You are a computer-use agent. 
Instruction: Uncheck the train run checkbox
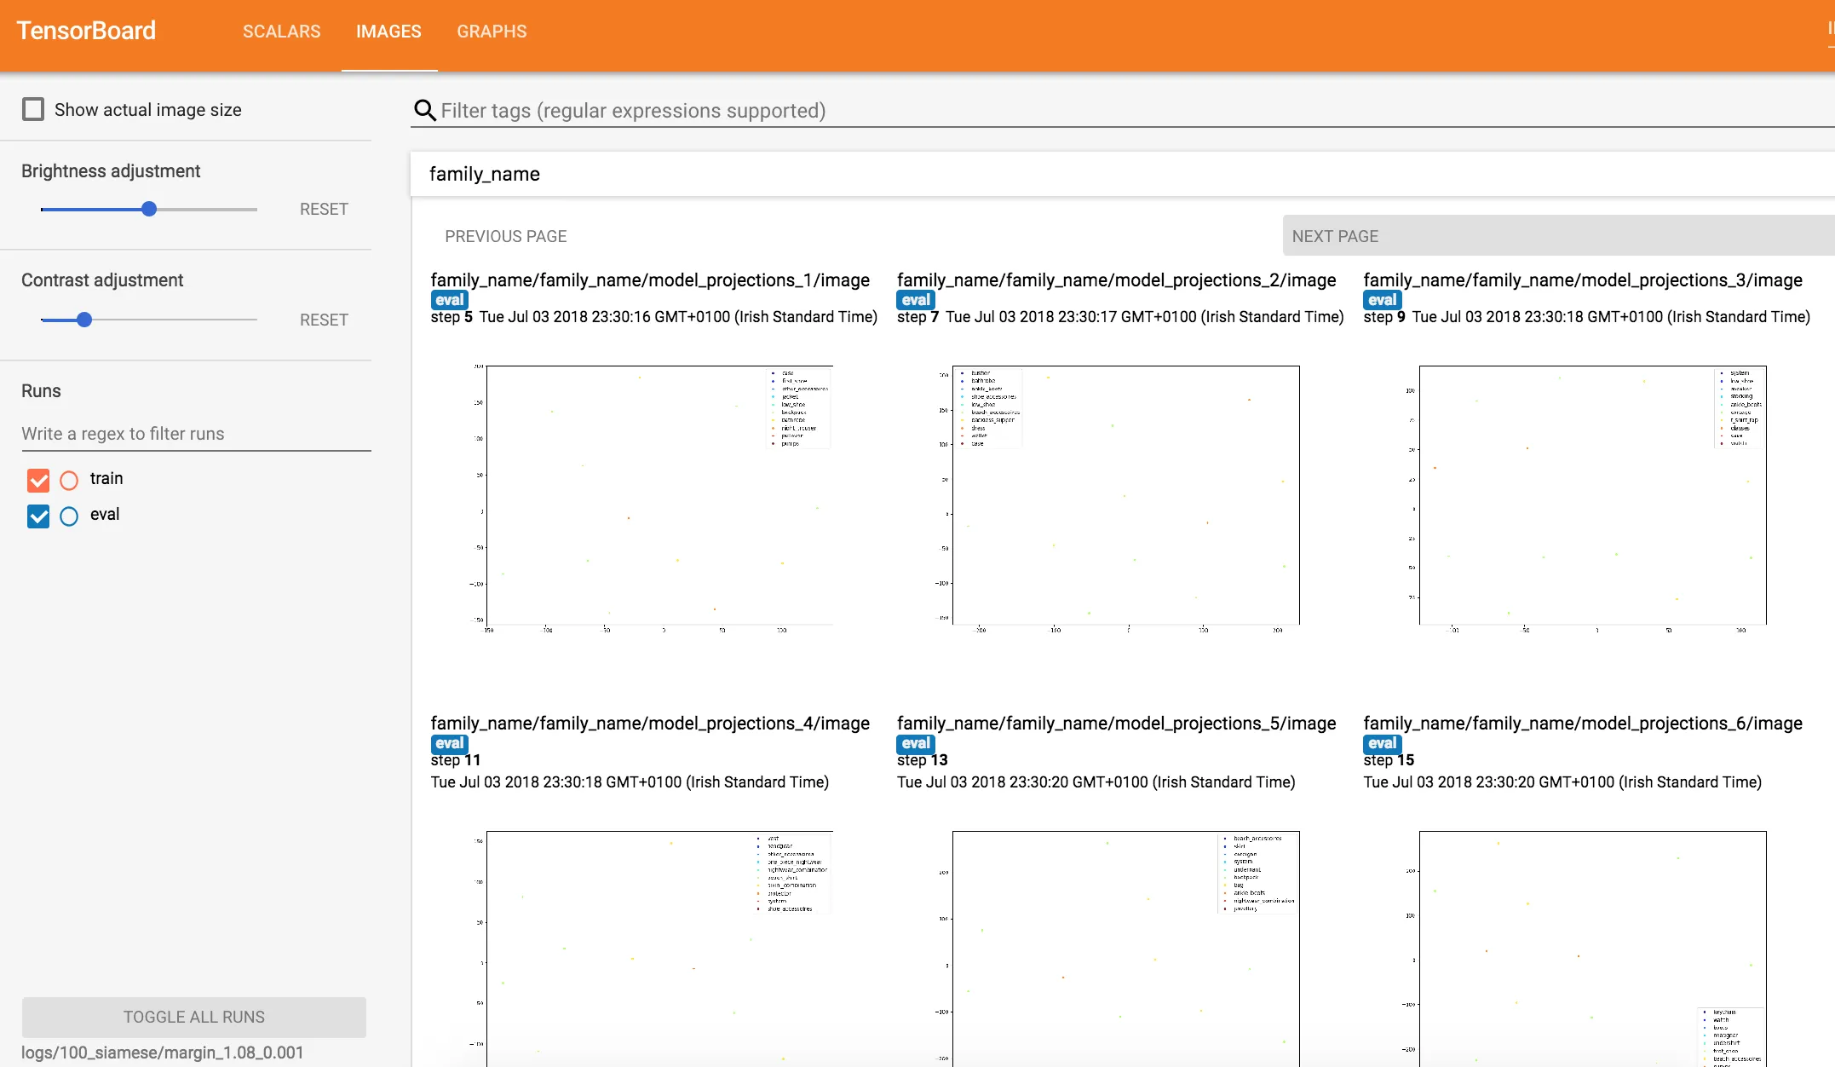click(38, 480)
